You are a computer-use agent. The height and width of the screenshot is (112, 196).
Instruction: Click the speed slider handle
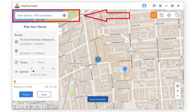pos(33,71)
